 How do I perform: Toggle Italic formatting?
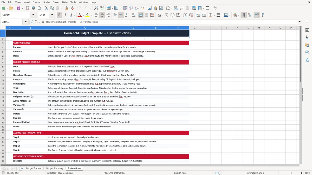tap(65, 15)
